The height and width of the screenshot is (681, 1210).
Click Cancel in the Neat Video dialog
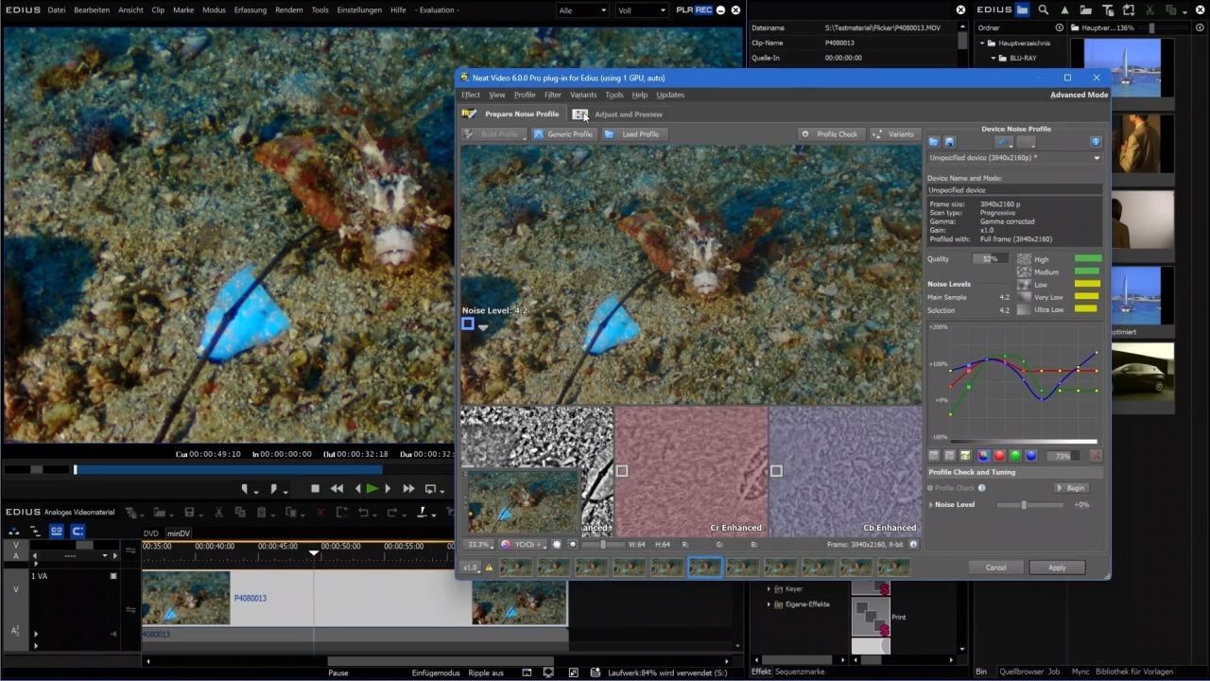coord(995,567)
